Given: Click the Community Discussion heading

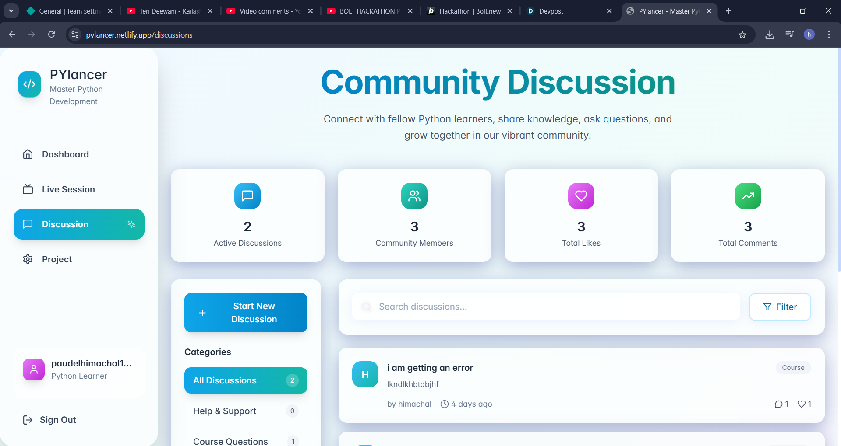Looking at the screenshot, I should click(498, 82).
